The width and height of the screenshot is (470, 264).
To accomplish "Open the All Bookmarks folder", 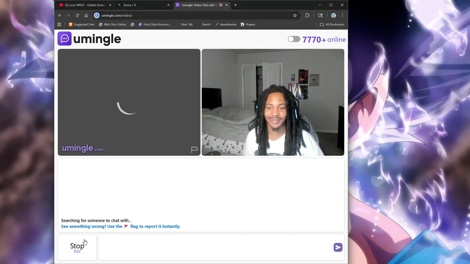I will 332,25.
